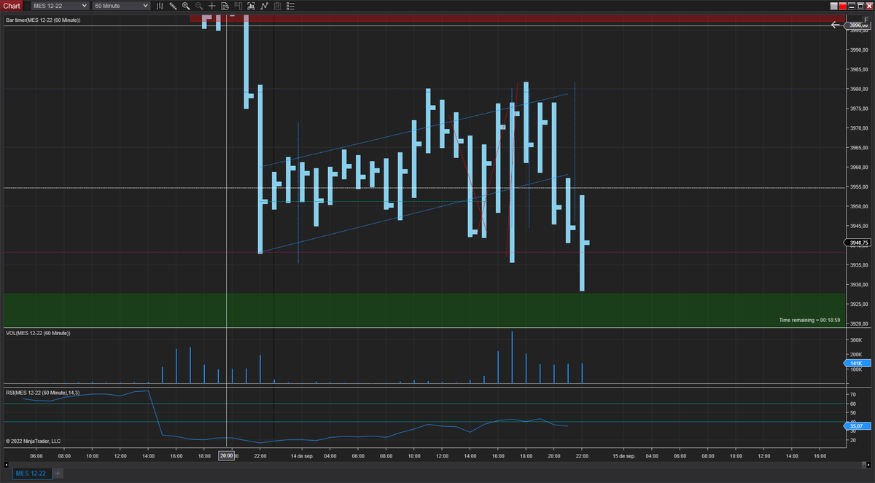Minimize the chart window
This screenshot has height=483, width=875.
click(852, 6)
